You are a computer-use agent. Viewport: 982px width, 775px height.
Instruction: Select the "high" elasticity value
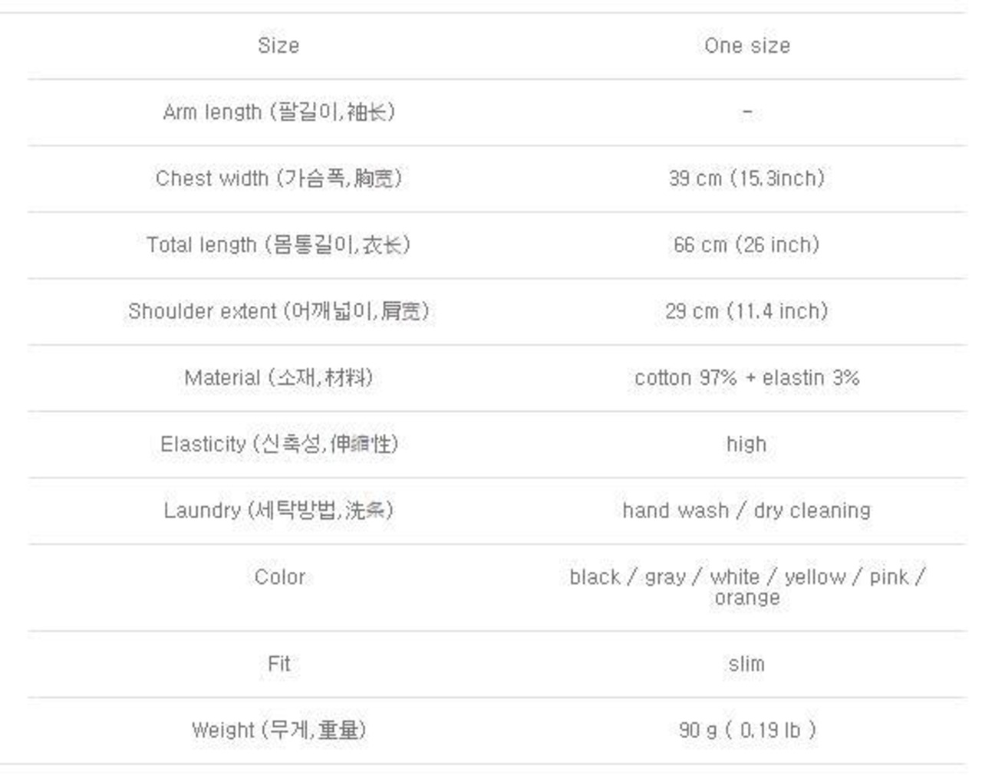[x=746, y=445]
